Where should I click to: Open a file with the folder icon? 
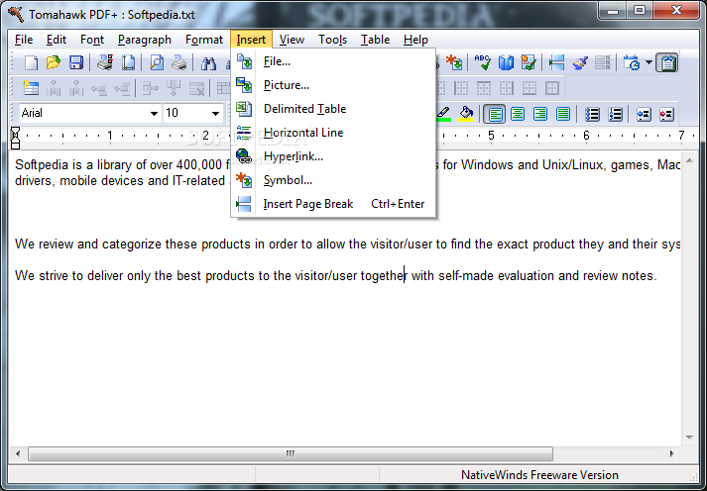pyautogui.click(x=54, y=62)
